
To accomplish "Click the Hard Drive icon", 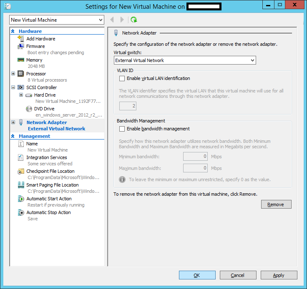I will click(29, 95).
